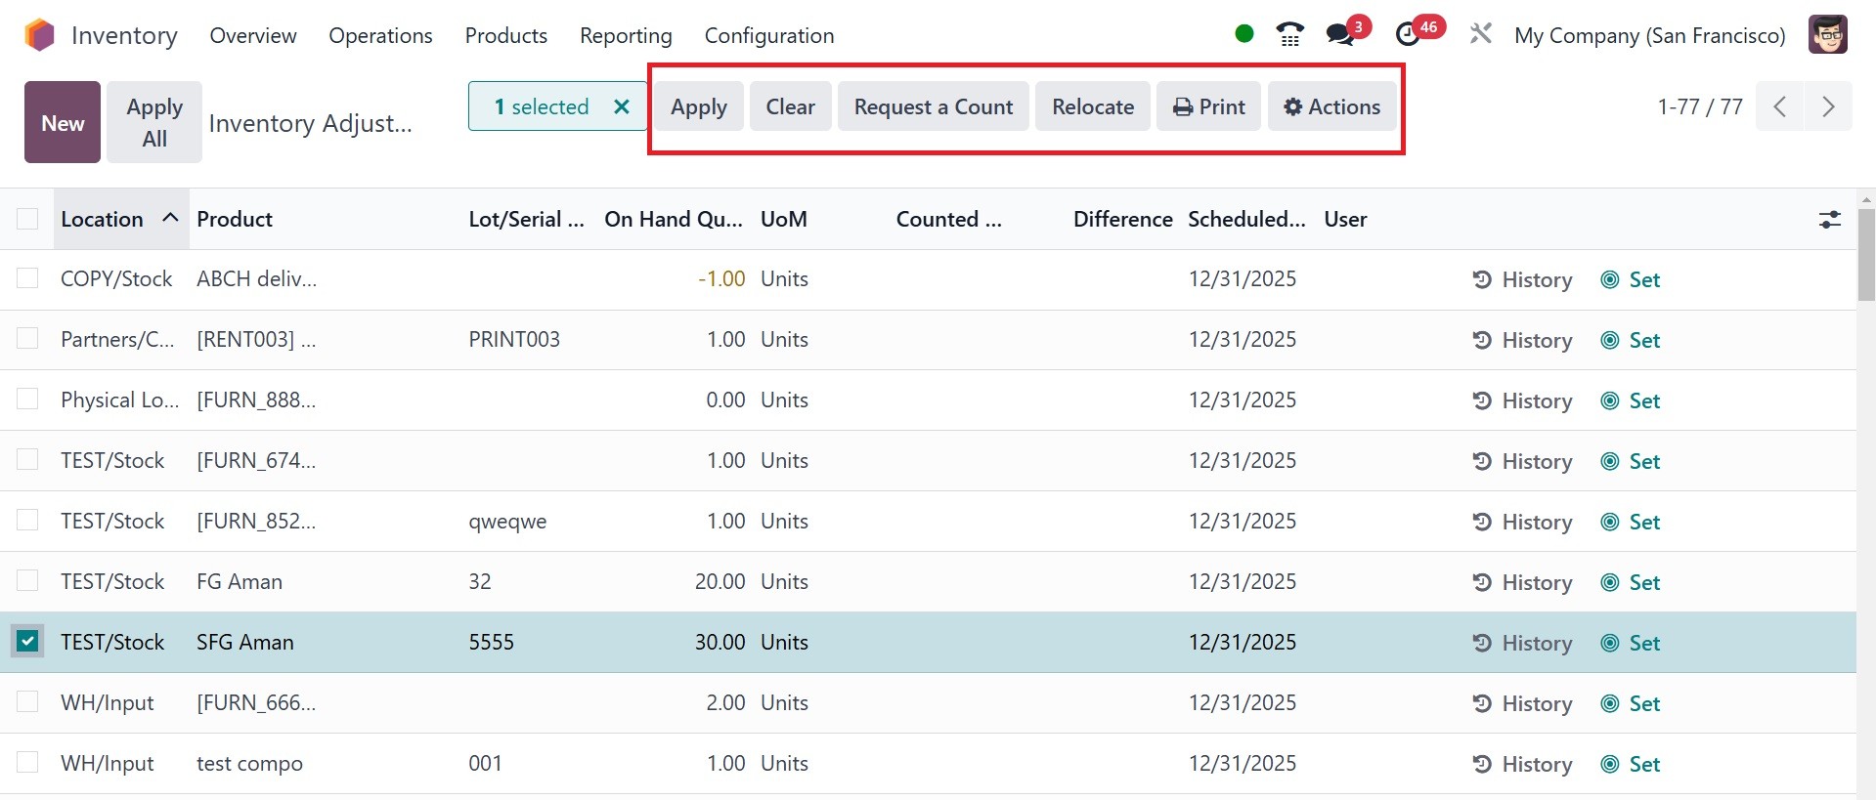The image size is (1876, 800).
Task: Open the Operations menu
Action: pyautogui.click(x=380, y=36)
